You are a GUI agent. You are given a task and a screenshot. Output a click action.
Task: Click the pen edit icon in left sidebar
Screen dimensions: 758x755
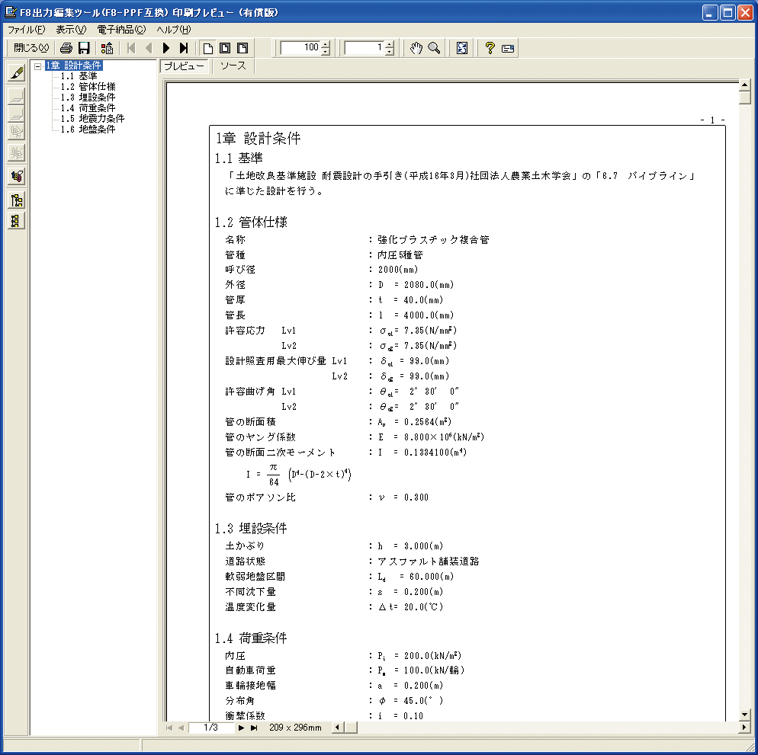point(17,73)
